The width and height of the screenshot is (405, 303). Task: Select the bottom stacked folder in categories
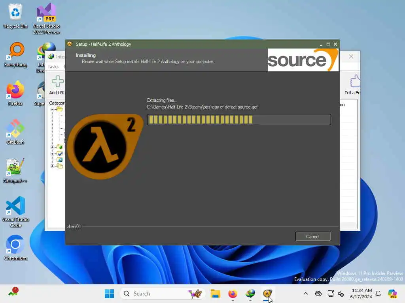coord(60,166)
